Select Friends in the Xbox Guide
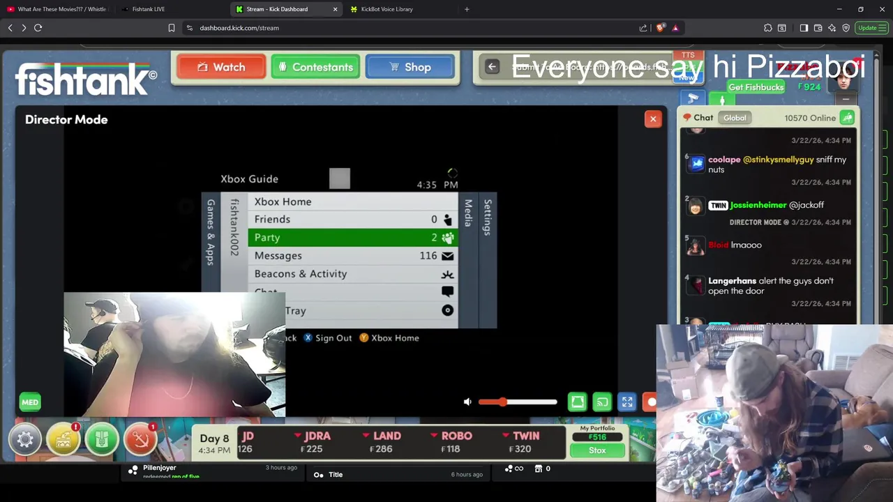This screenshot has width=893, height=502. (352, 220)
